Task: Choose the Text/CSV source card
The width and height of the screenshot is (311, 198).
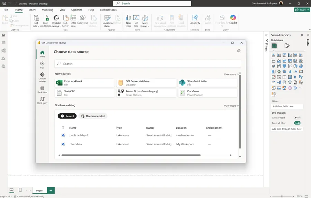Action: [85, 93]
